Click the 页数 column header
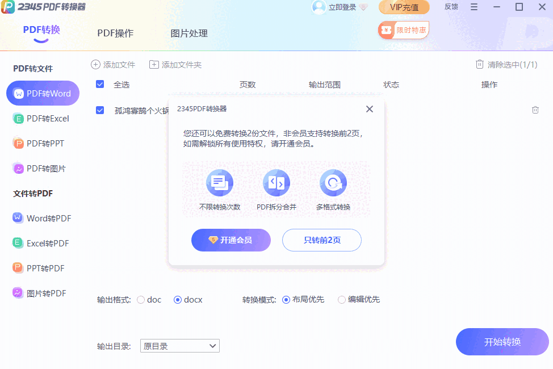This screenshot has height=369, width=553. click(248, 85)
